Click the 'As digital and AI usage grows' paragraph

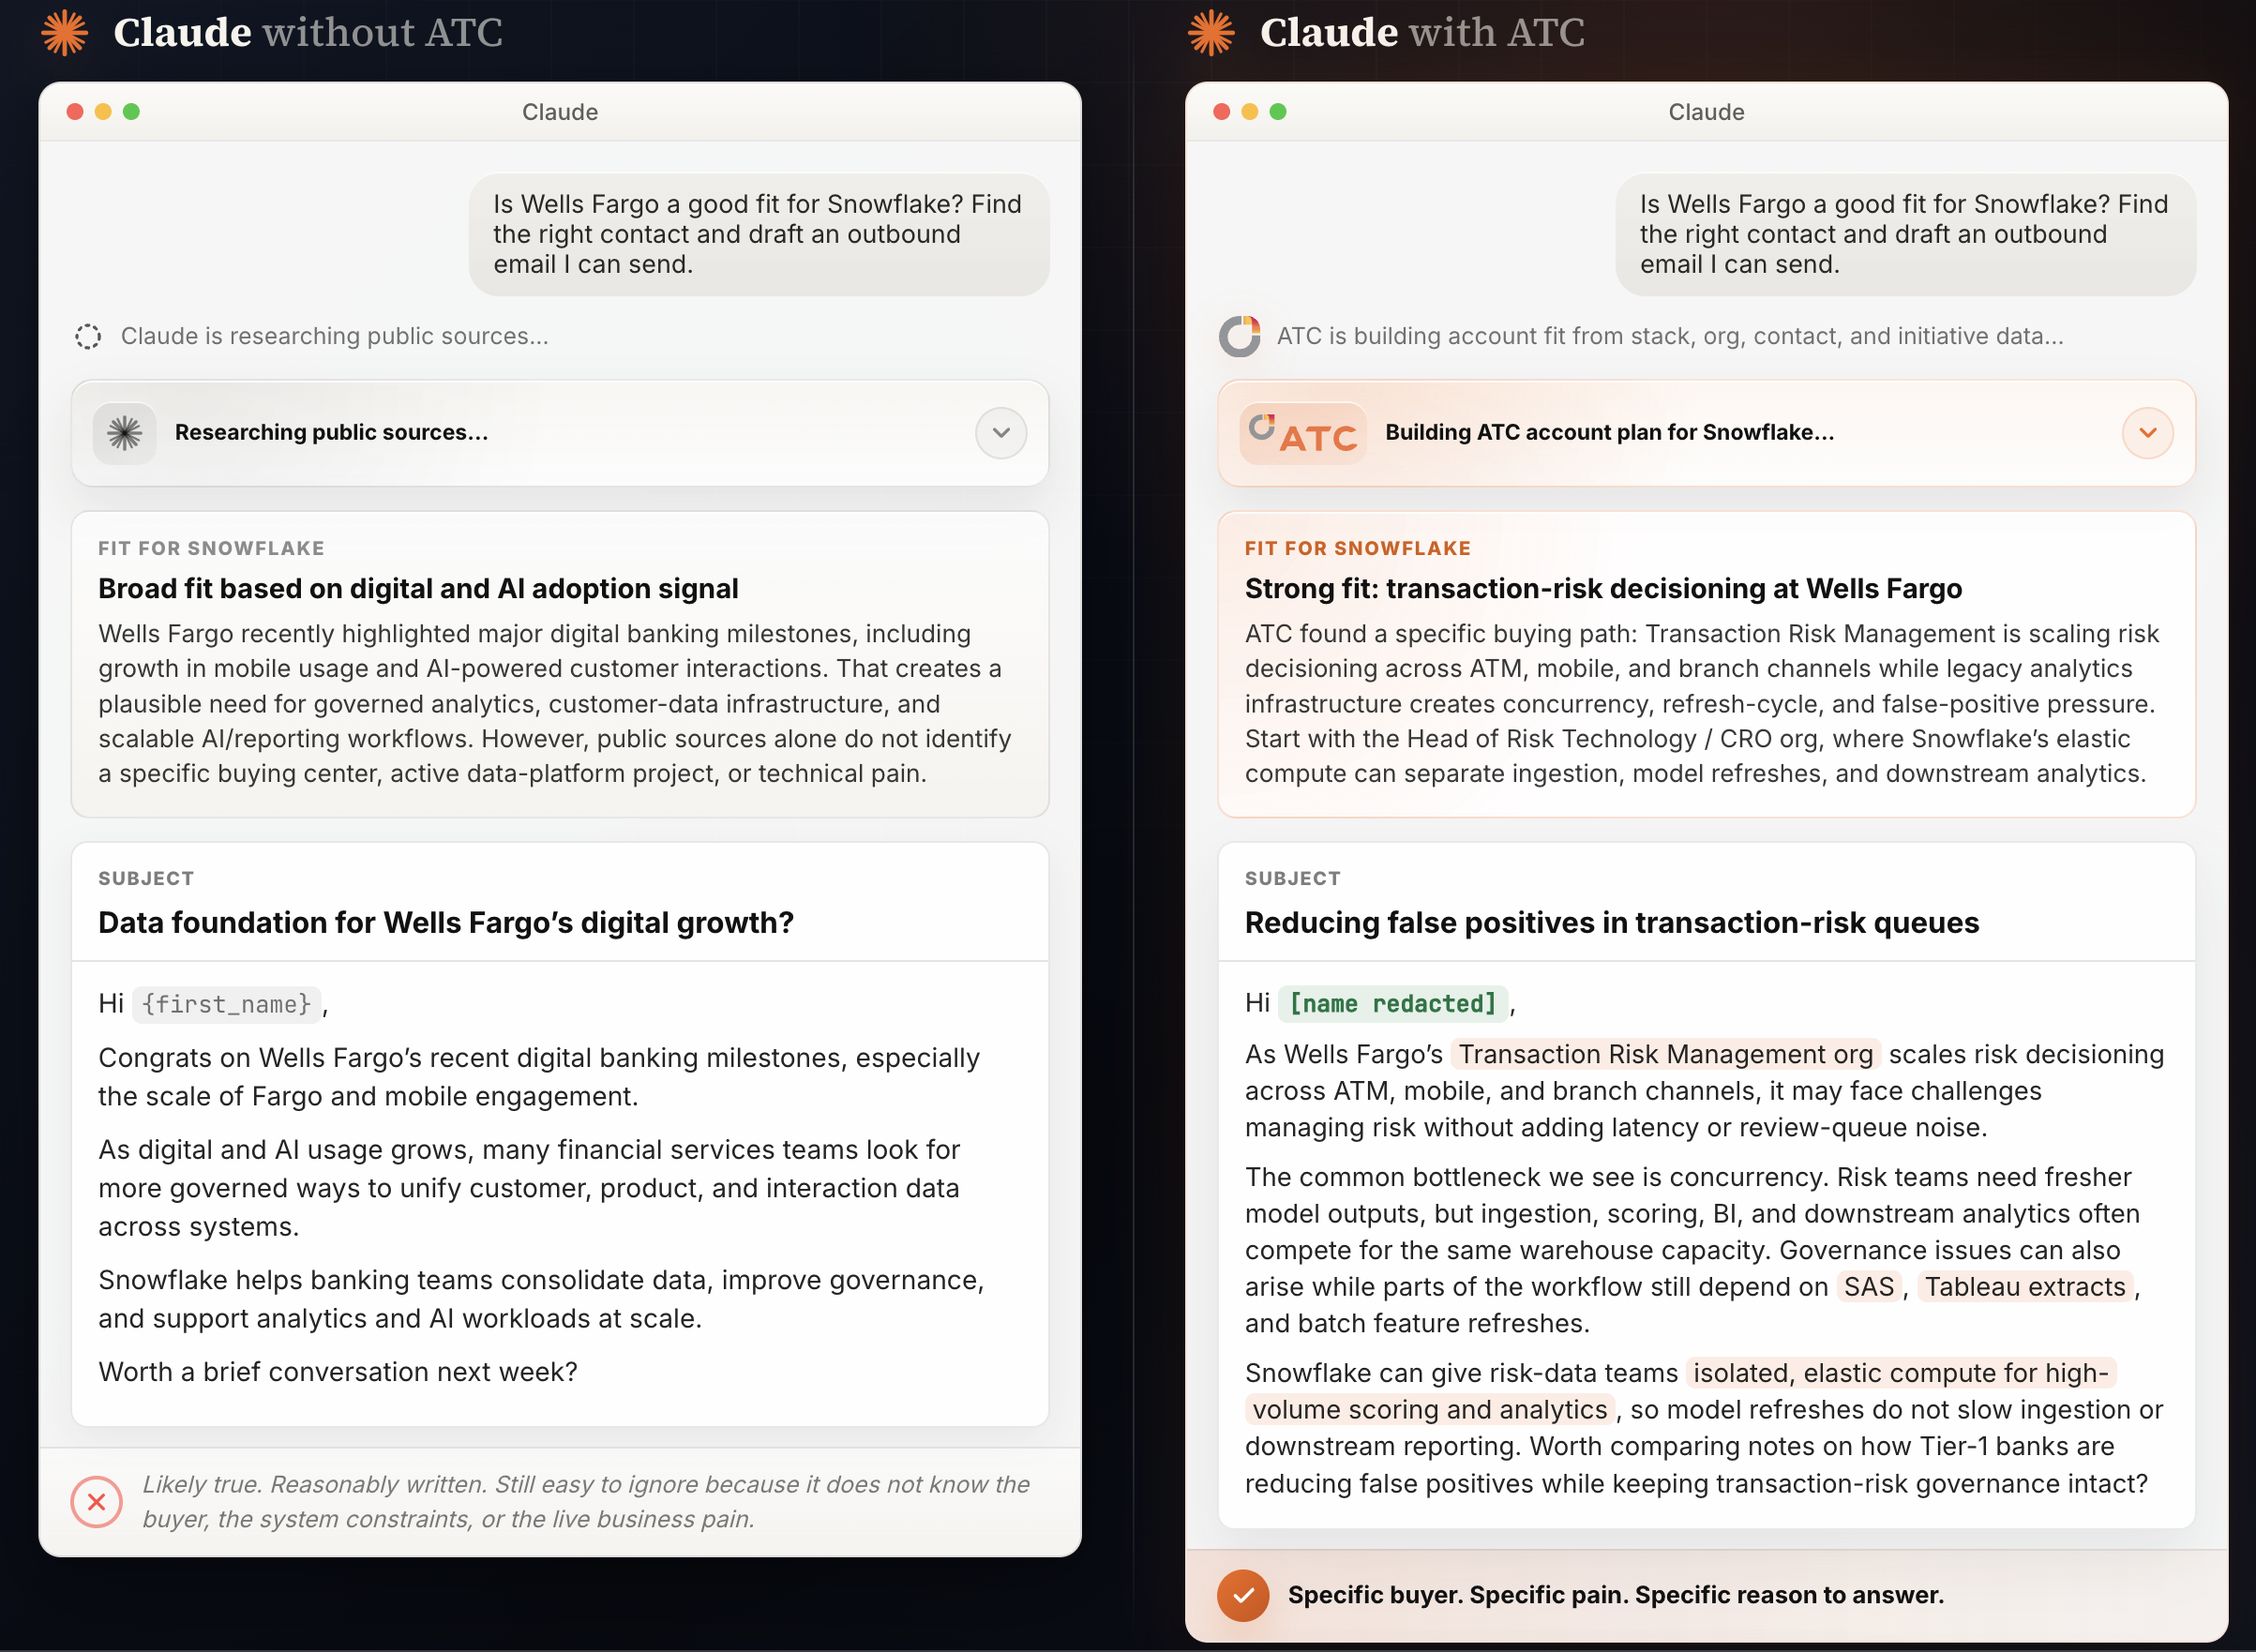pos(529,1188)
